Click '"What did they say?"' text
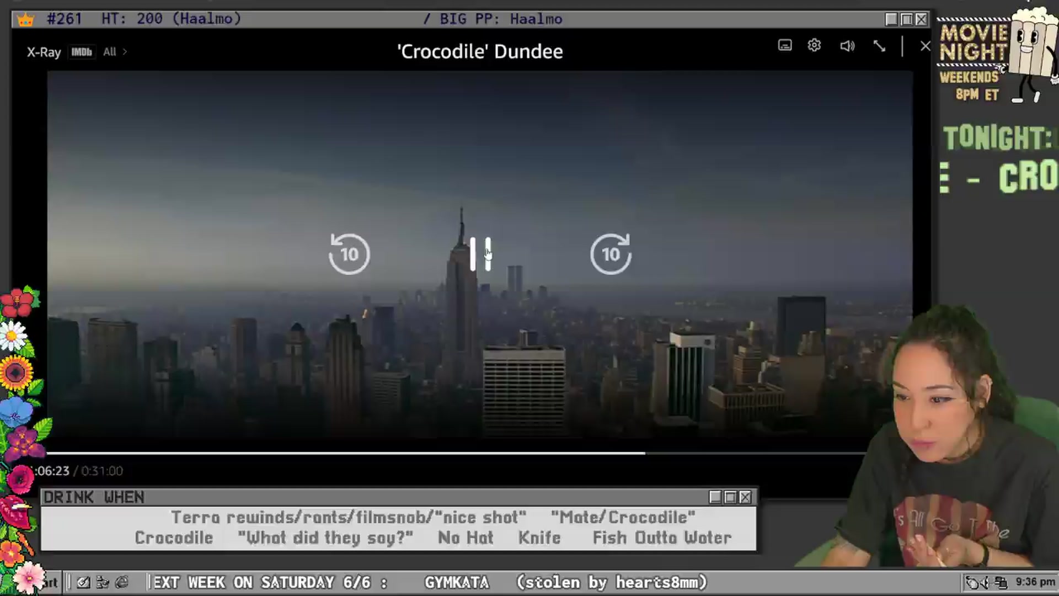 click(x=325, y=538)
